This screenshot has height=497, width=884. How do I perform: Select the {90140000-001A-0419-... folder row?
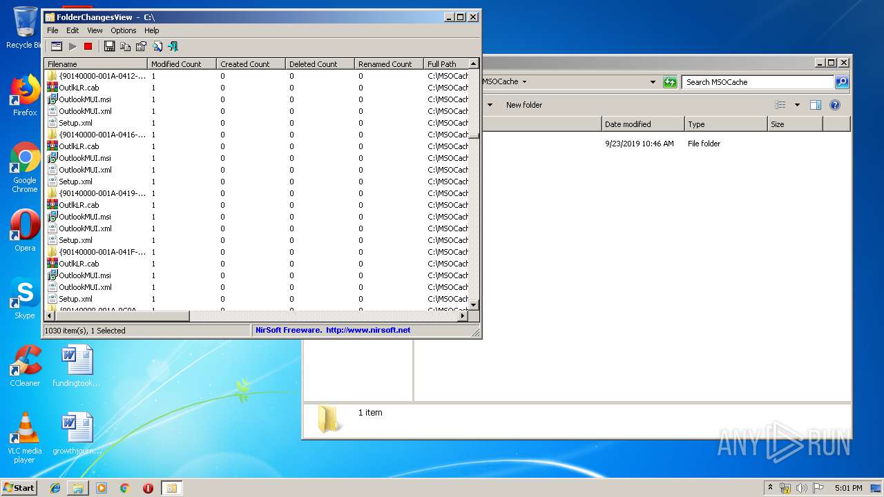[x=256, y=193]
